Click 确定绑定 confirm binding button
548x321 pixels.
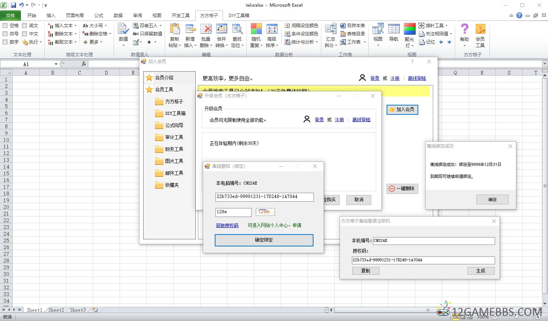[264, 240]
